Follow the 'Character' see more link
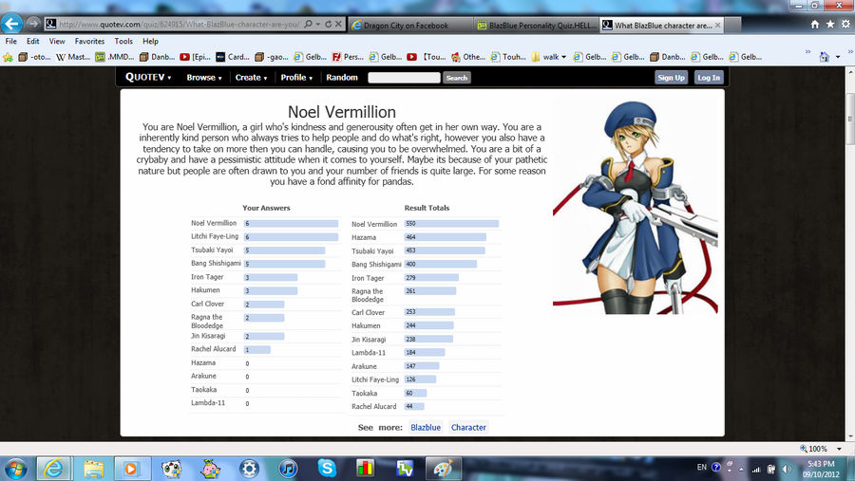 [x=468, y=428]
